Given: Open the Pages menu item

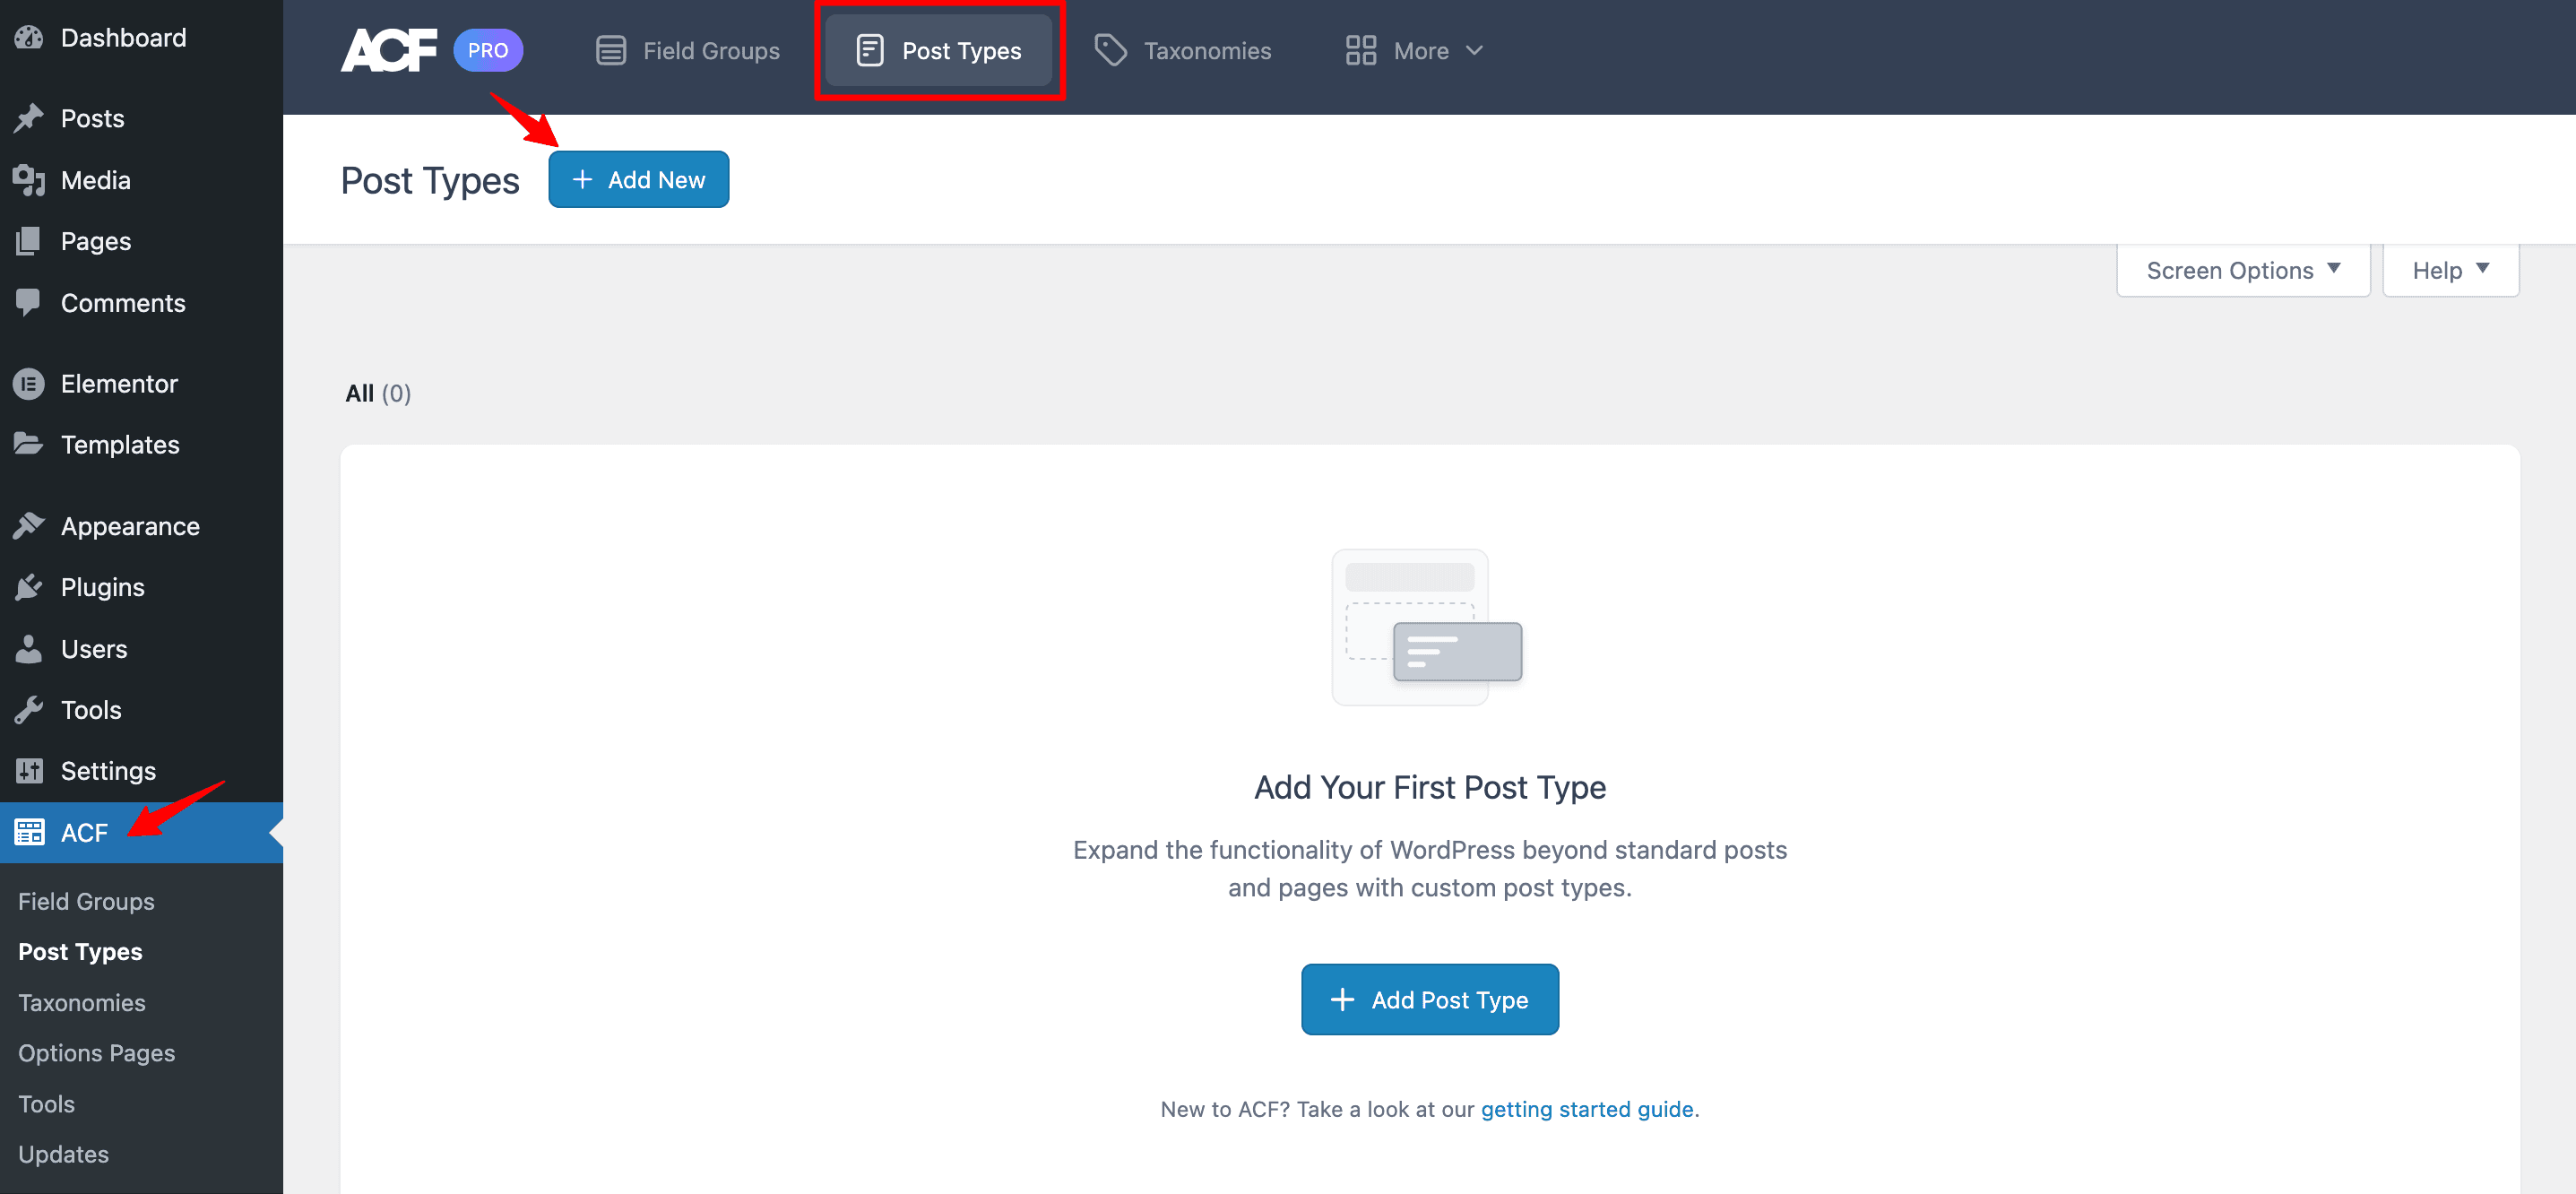Looking at the screenshot, I should pos(141,241).
